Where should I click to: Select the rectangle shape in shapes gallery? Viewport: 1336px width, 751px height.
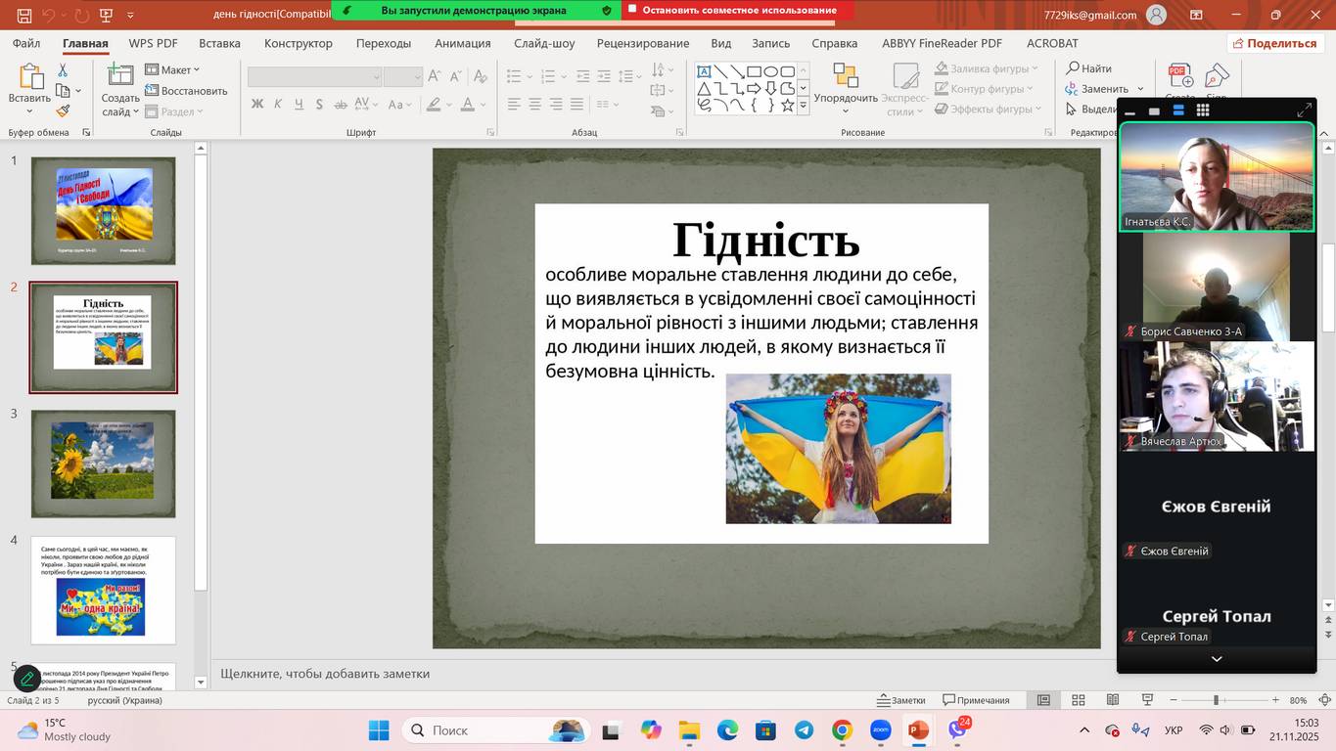pos(754,71)
